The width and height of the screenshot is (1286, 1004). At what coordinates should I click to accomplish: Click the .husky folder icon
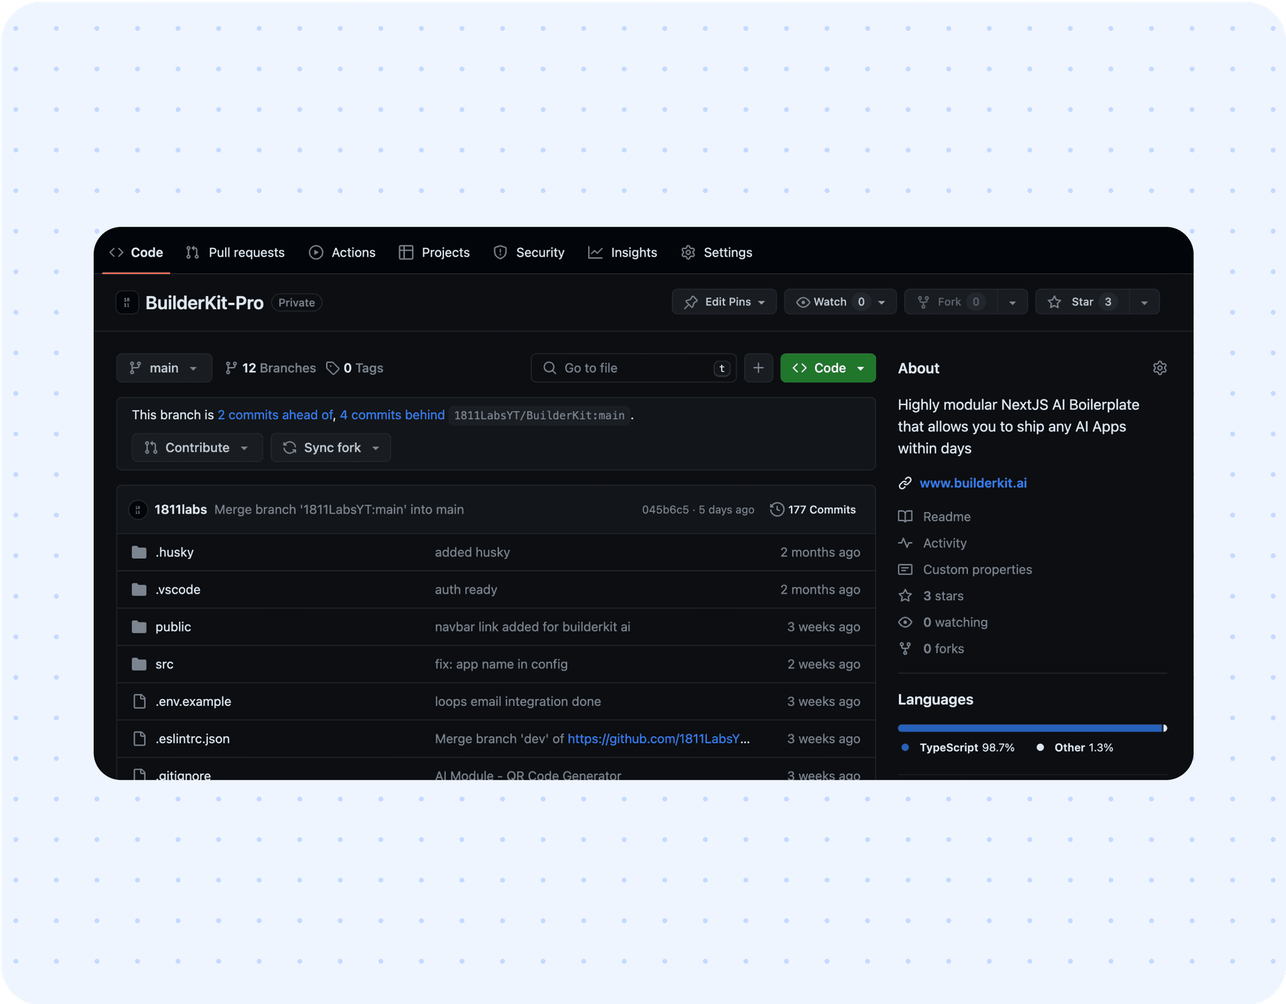click(139, 552)
